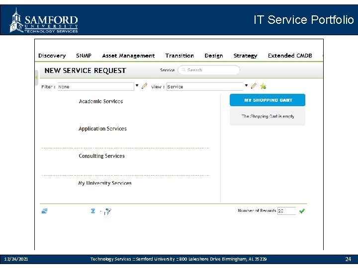Screen dimensions: 358x268
Task: Open the Transition menu
Action: coord(179,56)
